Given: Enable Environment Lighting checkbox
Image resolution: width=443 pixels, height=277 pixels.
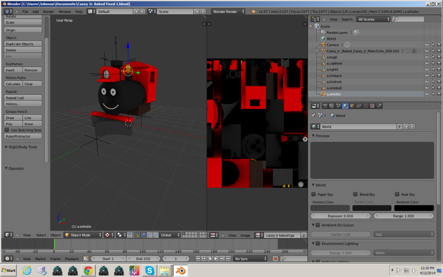Looking at the screenshot, I should 318,243.
